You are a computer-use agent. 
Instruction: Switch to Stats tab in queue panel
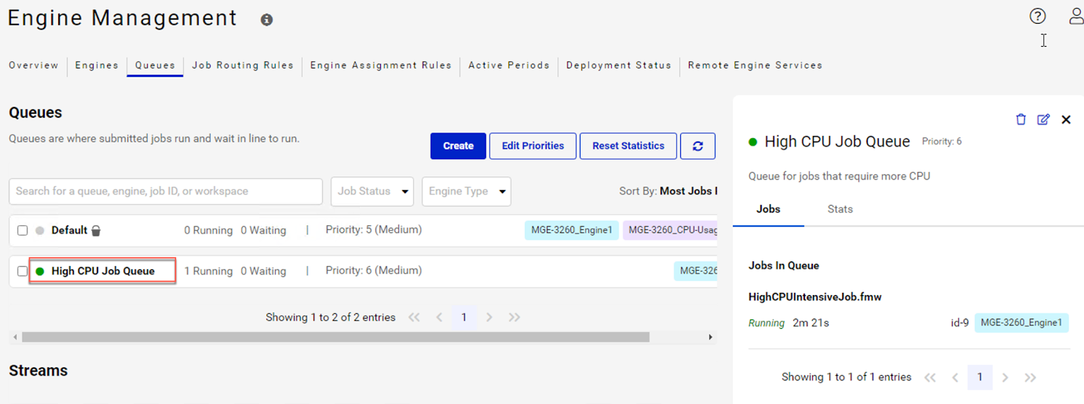(840, 209)
